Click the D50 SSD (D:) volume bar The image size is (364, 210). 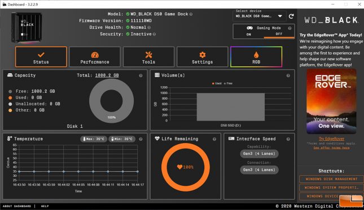(x=230, y=107)
